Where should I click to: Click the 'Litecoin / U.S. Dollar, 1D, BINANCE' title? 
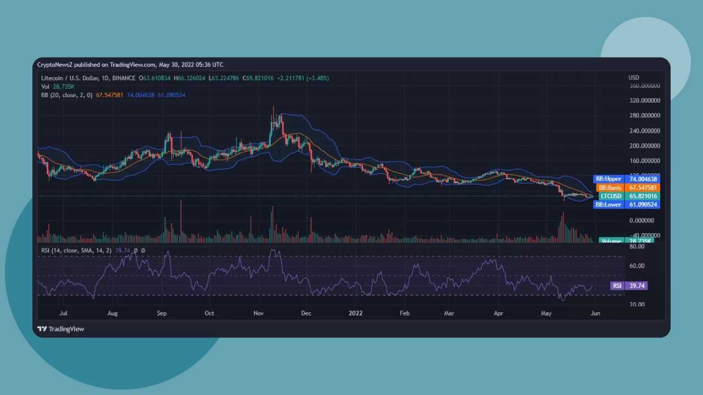[88, 78]
